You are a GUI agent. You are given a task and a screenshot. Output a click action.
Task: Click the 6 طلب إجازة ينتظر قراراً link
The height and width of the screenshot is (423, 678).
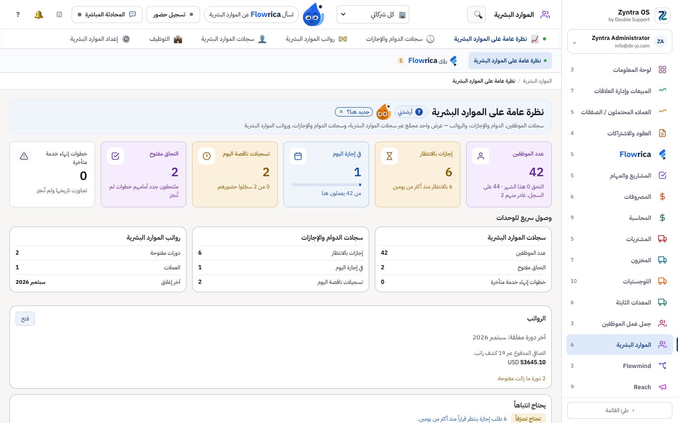coord(462,419)
